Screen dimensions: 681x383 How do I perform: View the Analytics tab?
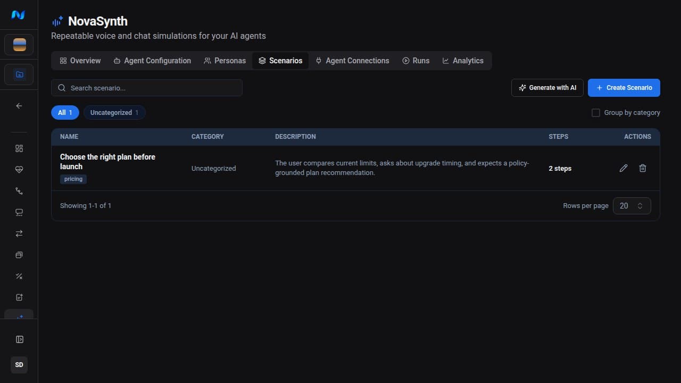[463, 61]
